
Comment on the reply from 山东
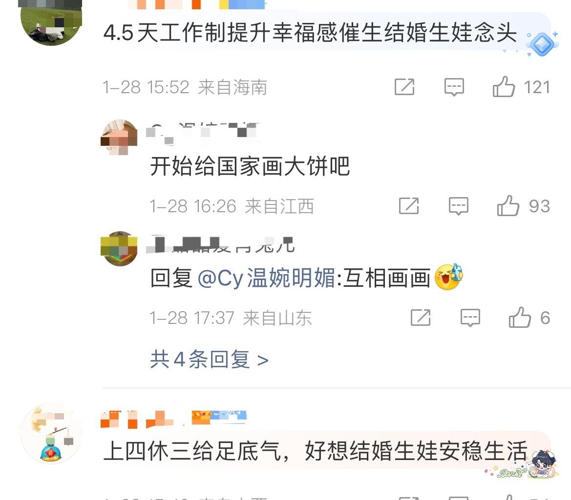pyautogui.click(x=470, y=318)
